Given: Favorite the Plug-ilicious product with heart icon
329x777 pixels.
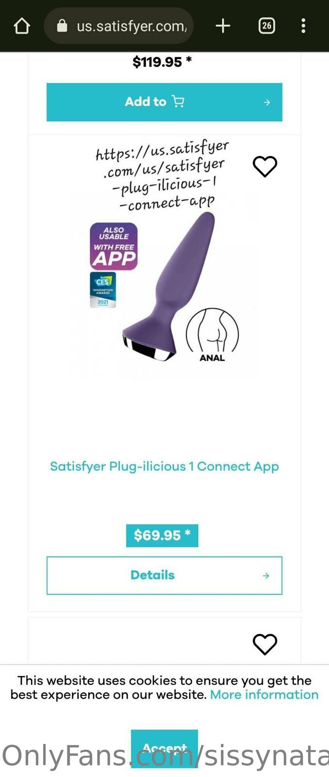Looking at the screenshot, I should pos(265,167).
